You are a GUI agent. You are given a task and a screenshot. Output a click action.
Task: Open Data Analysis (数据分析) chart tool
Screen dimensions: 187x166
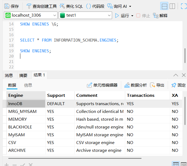135,85
